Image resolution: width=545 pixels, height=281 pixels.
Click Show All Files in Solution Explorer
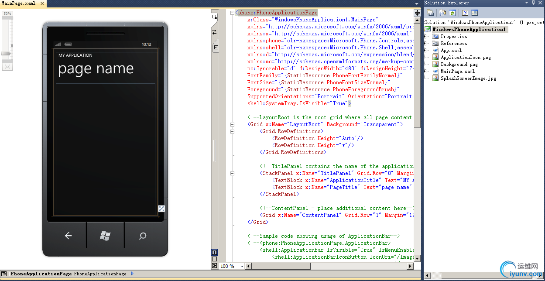coord(443,13)
